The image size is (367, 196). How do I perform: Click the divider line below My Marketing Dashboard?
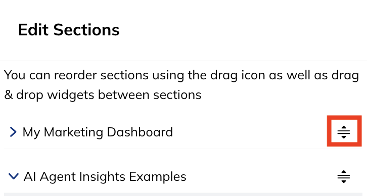click(183, 148)
